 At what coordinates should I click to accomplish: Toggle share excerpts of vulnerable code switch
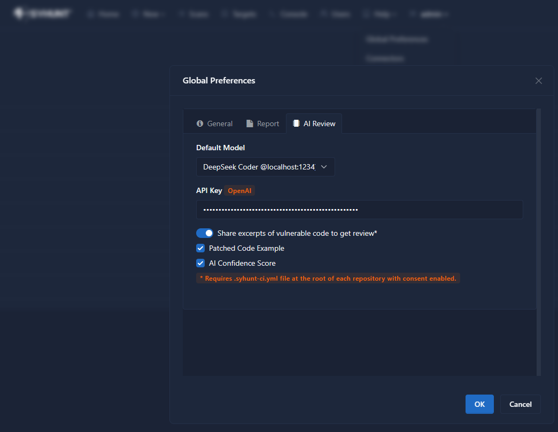[x=205, y=233]
